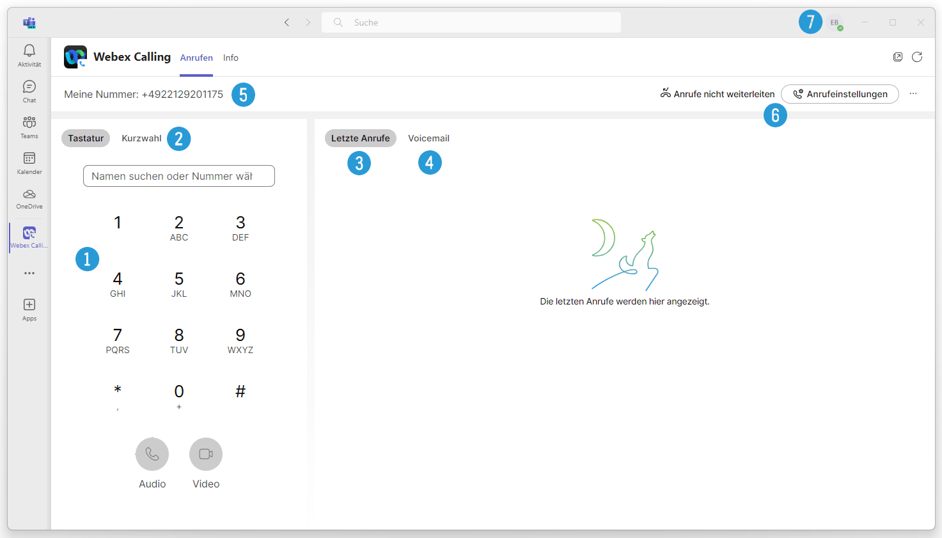Dial digit 8 TUV
Image resolution: width=942 pixels, height=538 pixels.
tap(179, 340)
